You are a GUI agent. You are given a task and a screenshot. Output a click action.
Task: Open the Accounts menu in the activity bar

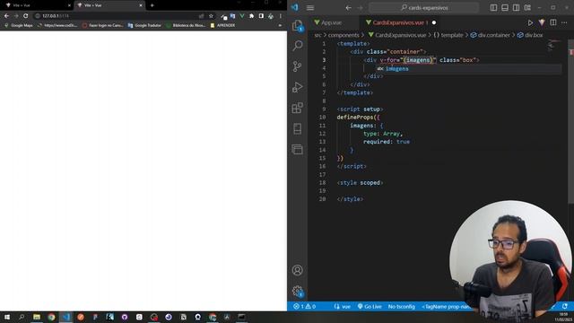297,270
